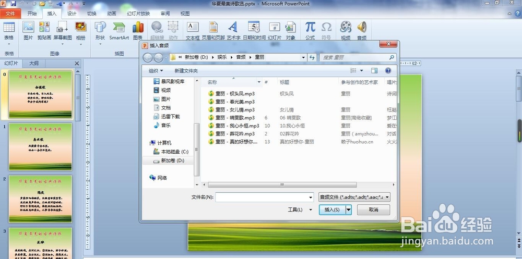Expand the 插入(S) button split arrow
This screenshot has height=259, width=522.
(349, 210)
